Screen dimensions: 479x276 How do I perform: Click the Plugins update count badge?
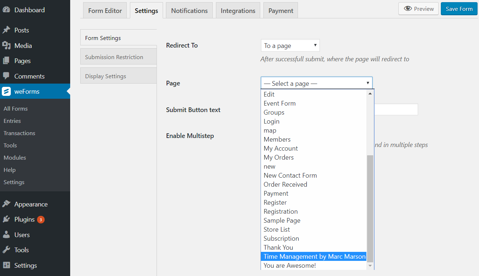(41, 219)
